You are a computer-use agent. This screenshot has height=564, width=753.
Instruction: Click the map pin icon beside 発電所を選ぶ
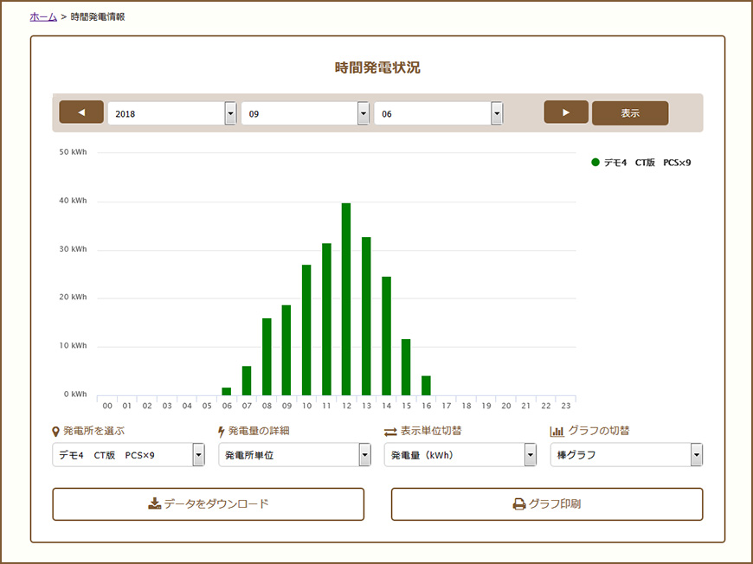click(x=56, y=431)
